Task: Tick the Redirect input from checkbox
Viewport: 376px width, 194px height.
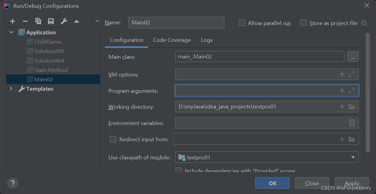Action: (113, 139)
